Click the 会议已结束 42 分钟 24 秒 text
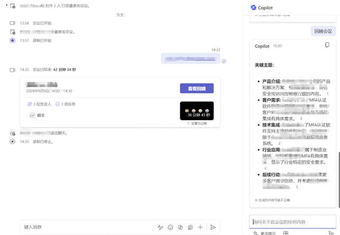Screen dimensions: 340x235 coord(54,70)
